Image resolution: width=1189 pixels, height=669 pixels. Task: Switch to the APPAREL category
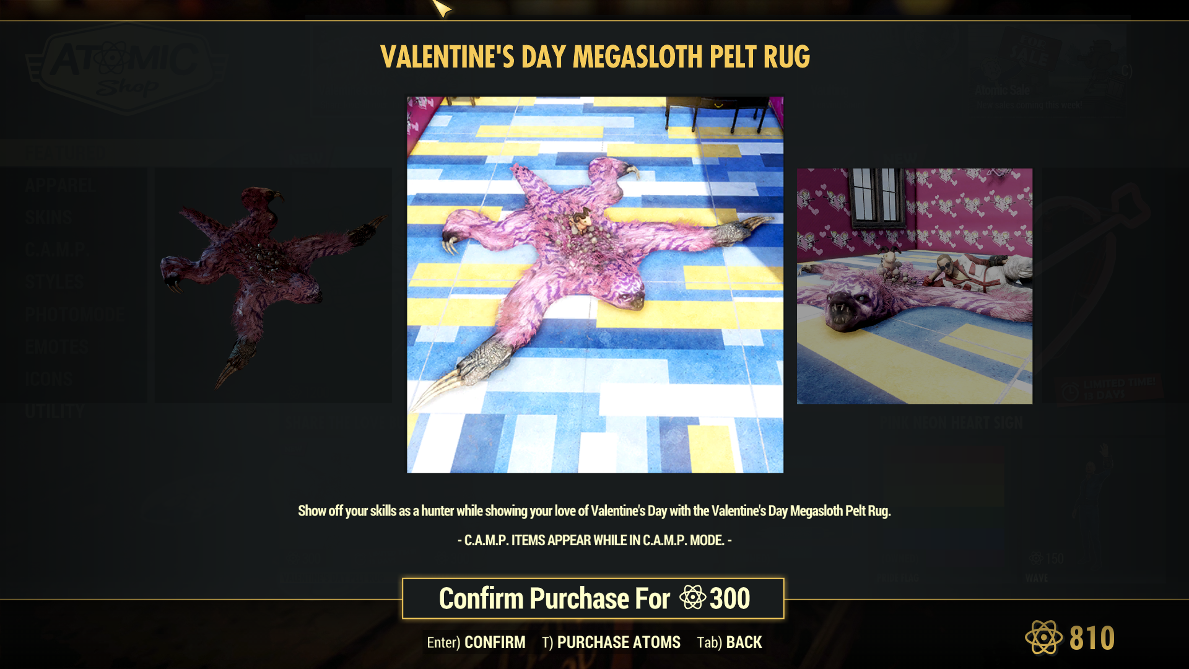click(61, 185)
